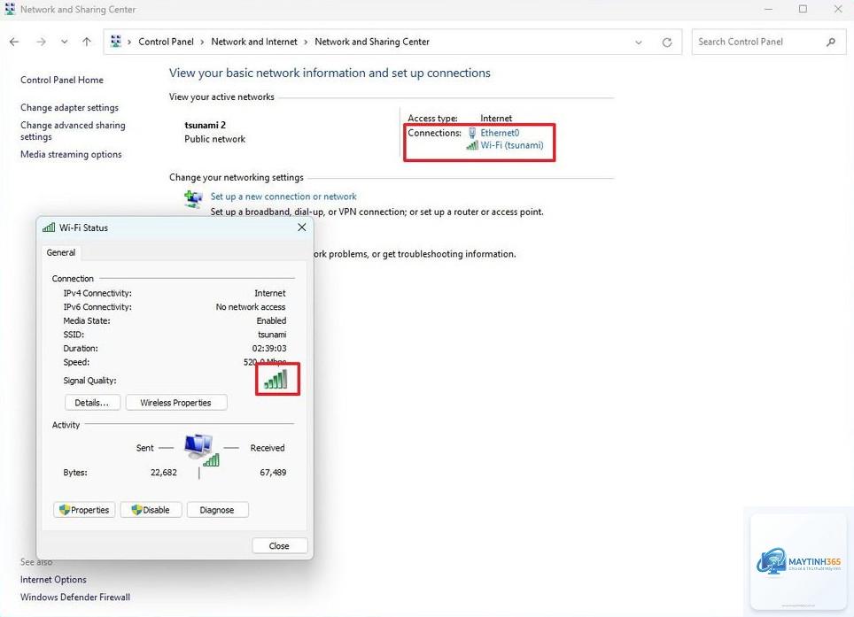The width and height of the screenshot is (854, 617).
Task: Select Network and Sharing Center breadcrumb
Action: pyautogui.click(x=372, y=42)
